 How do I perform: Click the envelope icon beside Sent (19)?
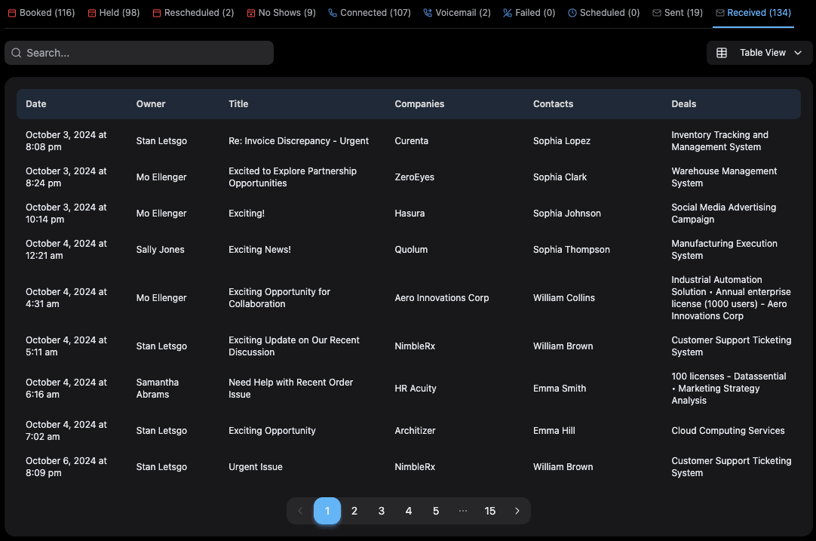tap(657, 13)
